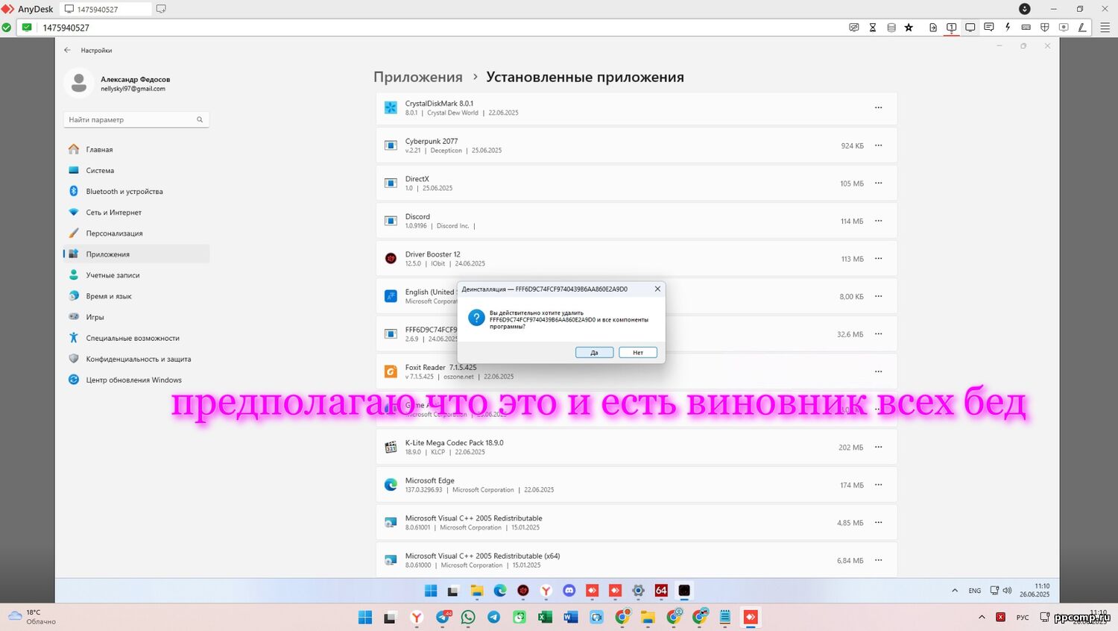Image resolution: width=1118 pixels, height=631 pixels.
Task: Click the plain monitor icon in AnyDesk toolbar
Action: (970, 28)
